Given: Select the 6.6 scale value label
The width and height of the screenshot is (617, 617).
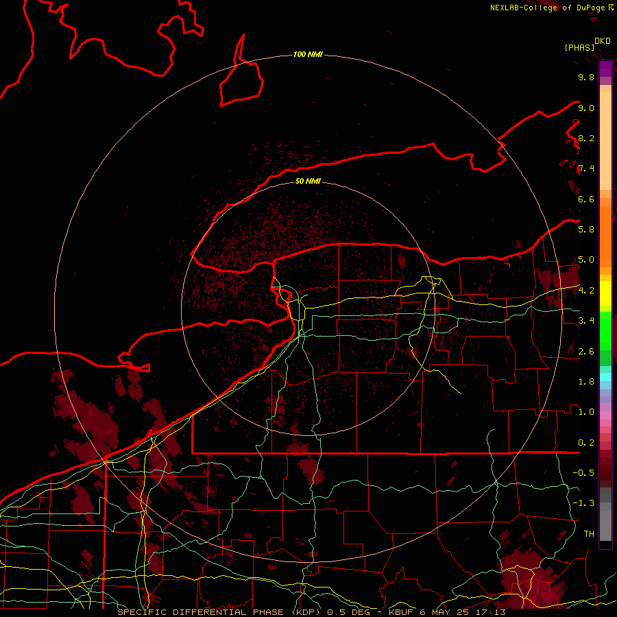Looking at the screenshot, I should click(586, 199).
